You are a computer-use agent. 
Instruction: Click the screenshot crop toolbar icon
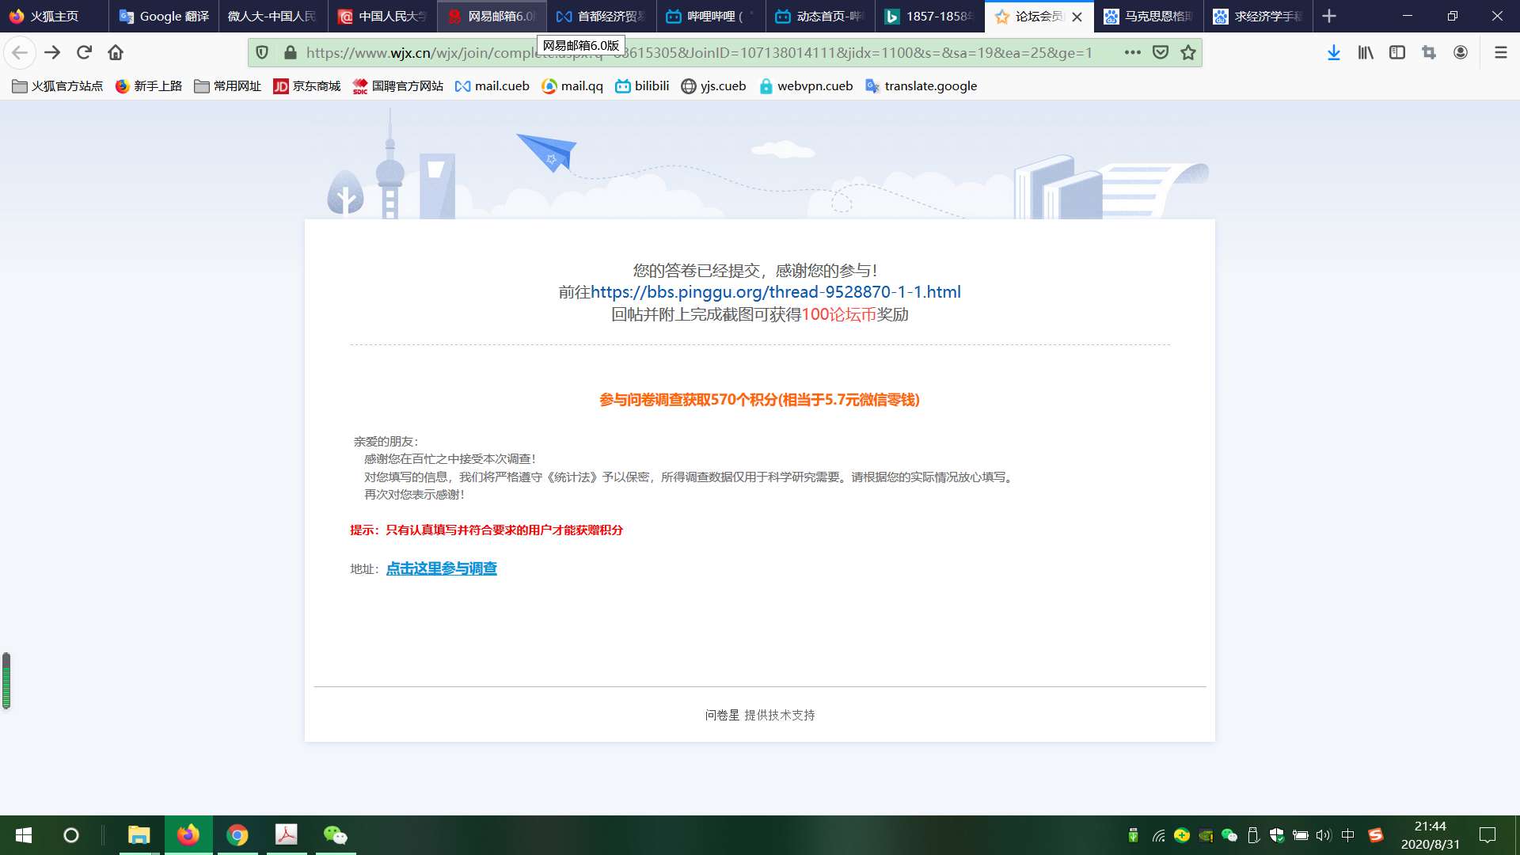point(1429,52)
